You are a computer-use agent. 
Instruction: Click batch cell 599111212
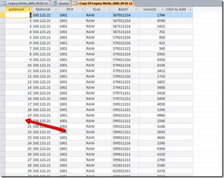pyautogui.click(x=125, y=104)
